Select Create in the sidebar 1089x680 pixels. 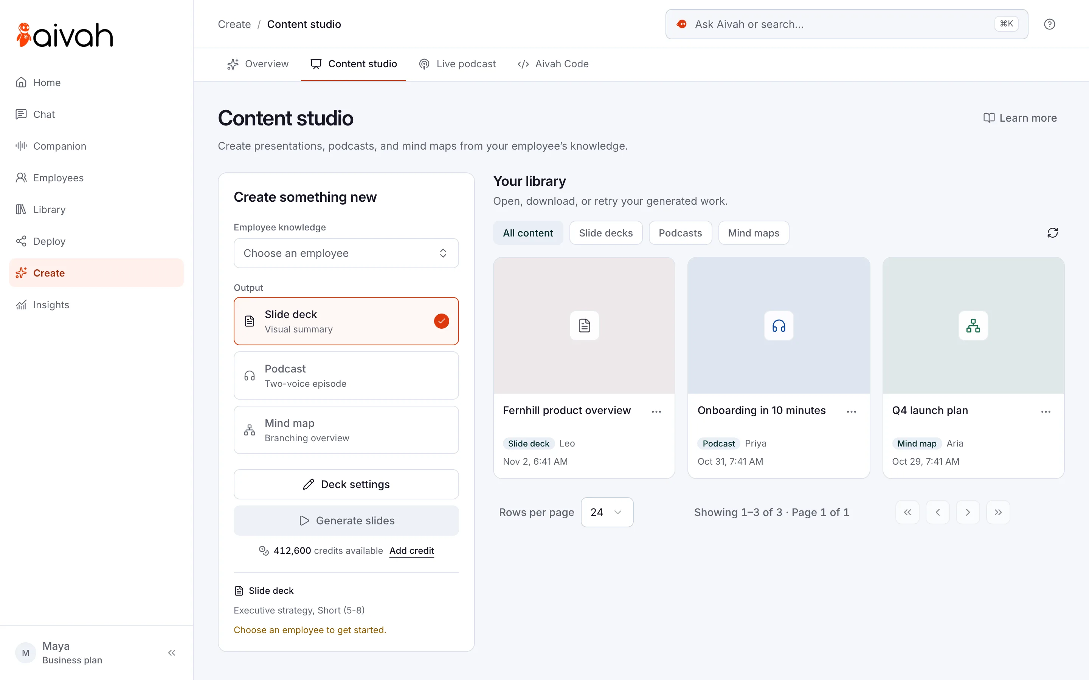pyautogui.click(x=96, y=273)
